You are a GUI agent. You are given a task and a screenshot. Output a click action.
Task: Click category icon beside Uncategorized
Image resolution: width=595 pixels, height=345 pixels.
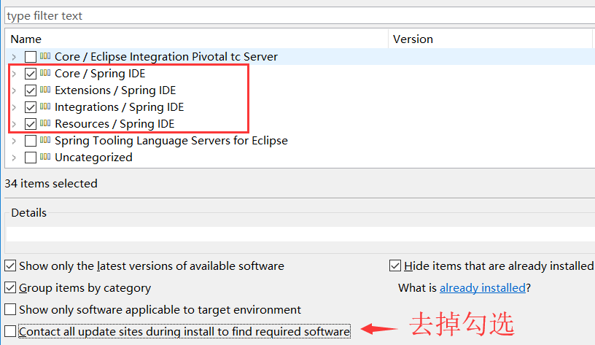click(x=45, y=158)
